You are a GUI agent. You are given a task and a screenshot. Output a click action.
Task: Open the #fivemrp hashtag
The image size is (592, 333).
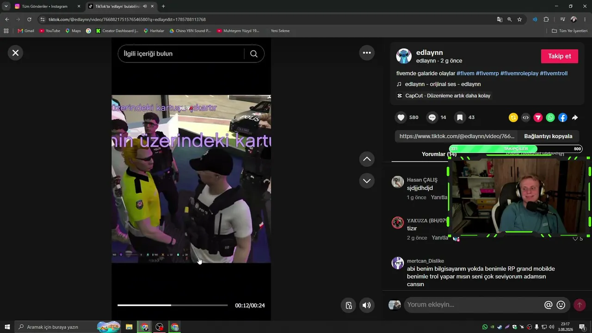click(487, 74)
